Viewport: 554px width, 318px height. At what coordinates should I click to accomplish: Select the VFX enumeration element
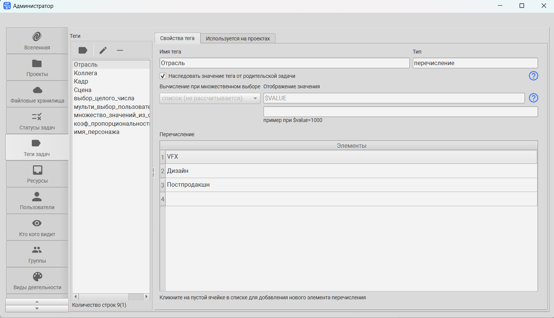(x=351, y=157)
